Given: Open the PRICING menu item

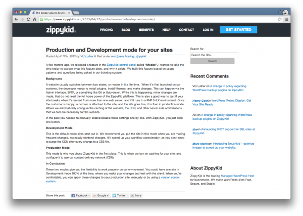Looking at the screenshot, I should [x=106, y=30].
